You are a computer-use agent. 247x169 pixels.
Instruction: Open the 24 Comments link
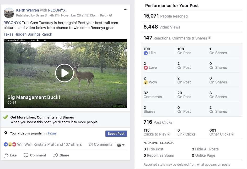(x=100, y=144)
